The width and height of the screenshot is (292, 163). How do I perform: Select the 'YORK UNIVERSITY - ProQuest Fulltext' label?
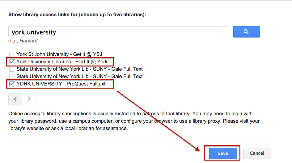61,84
